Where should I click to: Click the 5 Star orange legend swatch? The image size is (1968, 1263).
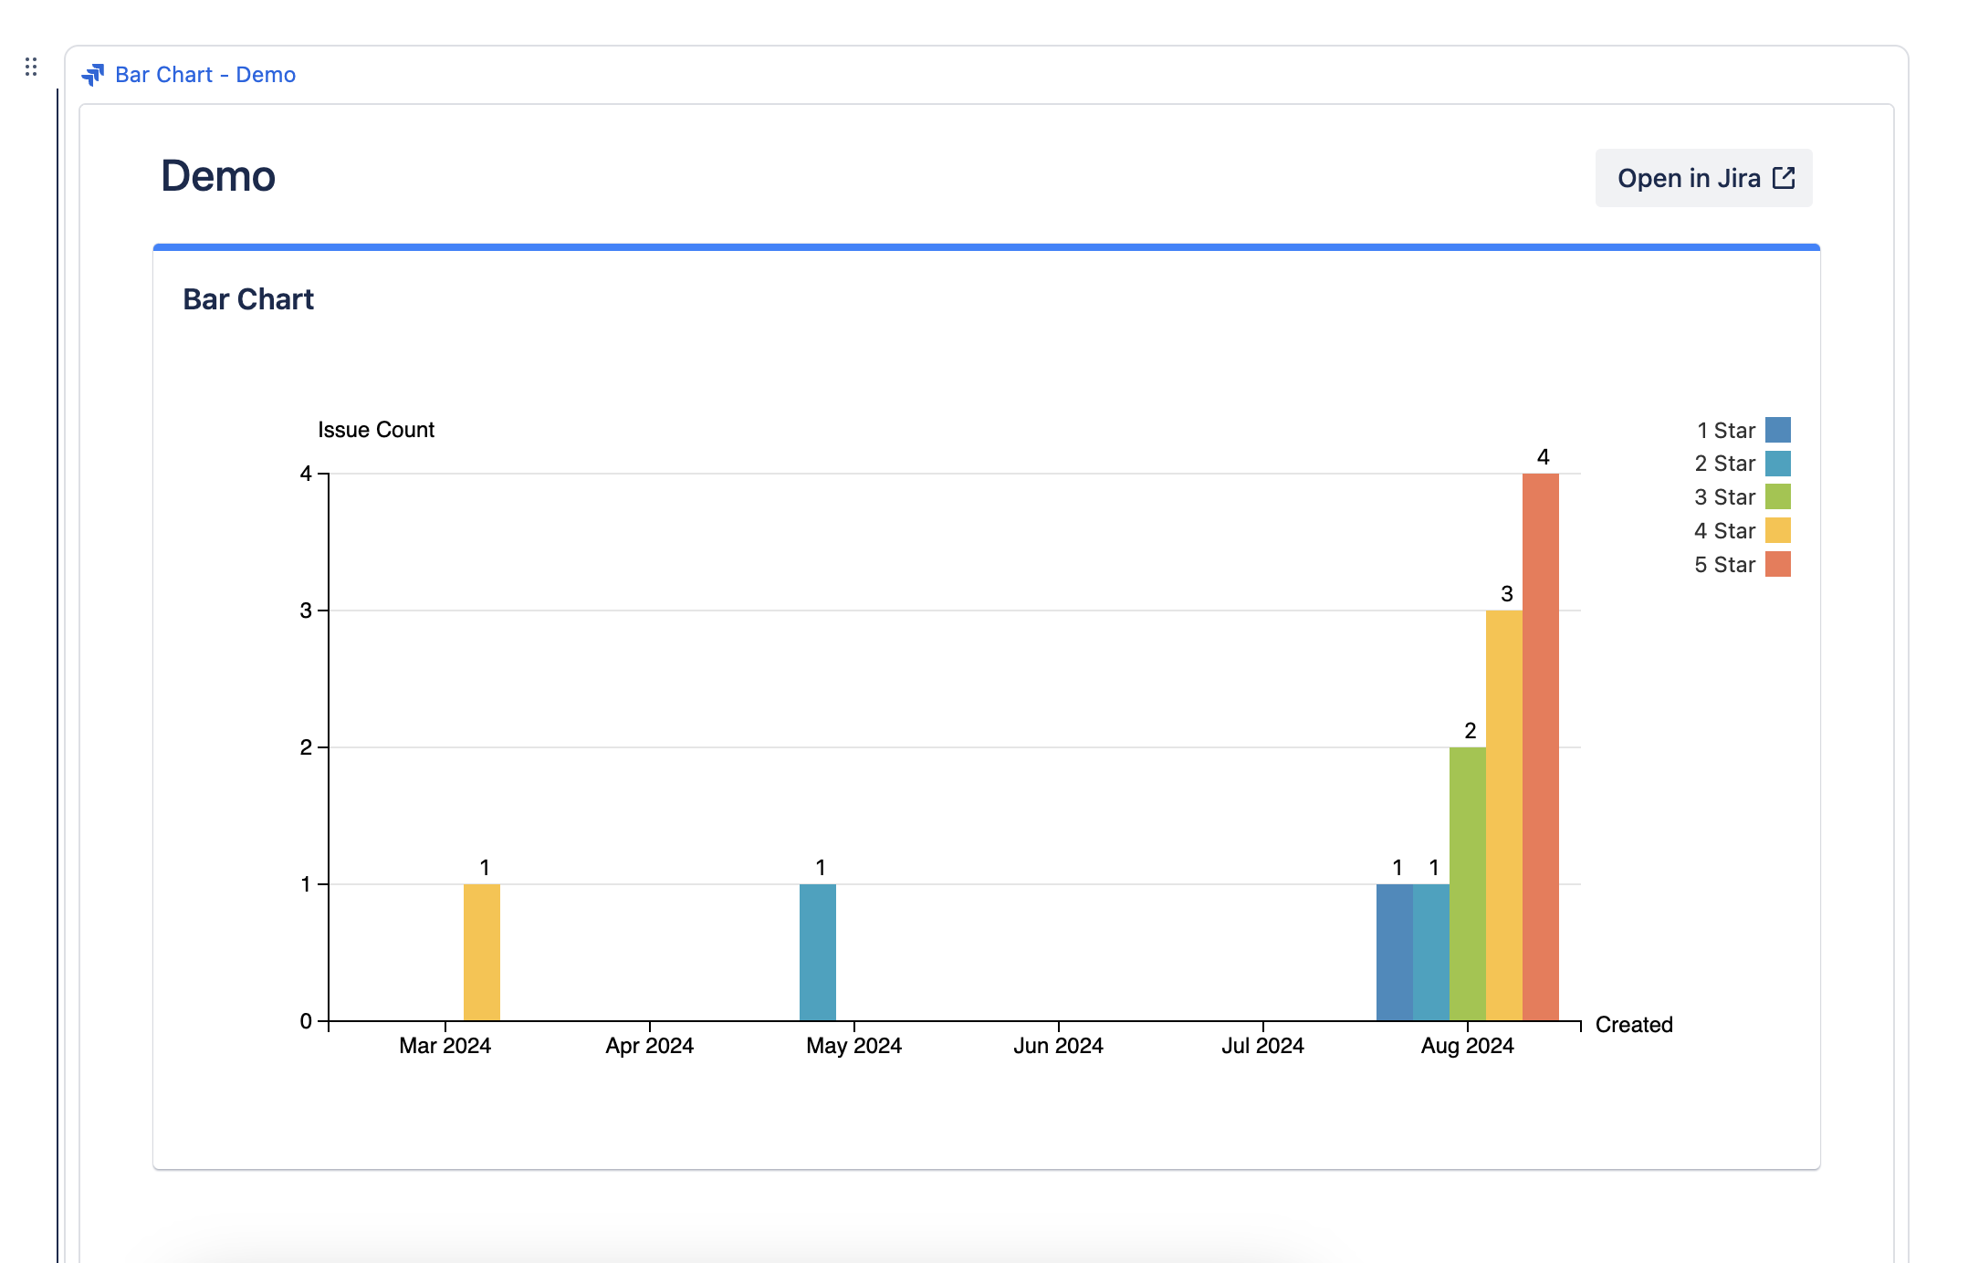click(1777, 565)
